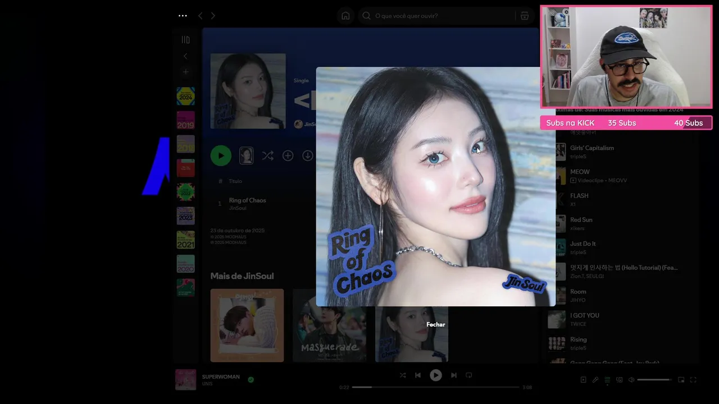Toggle the green saved checkmark for SUPERWOMAN
The width and height of the screenshot is (719, 404).
pyautogui.click(x=251, y=380)
